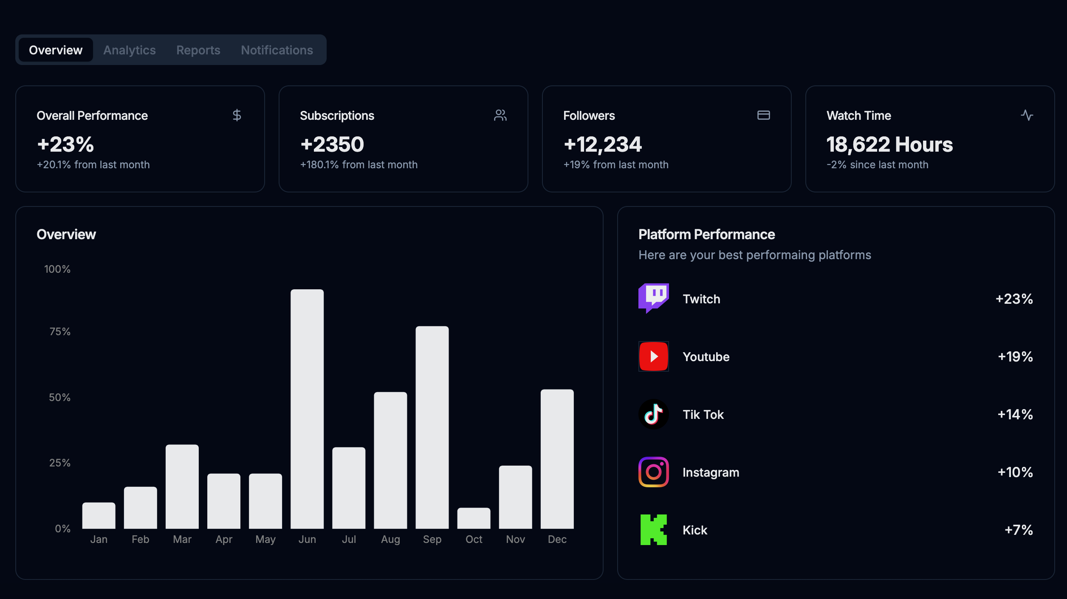Screen dimensions: 1067x599
Task: Click the Instagram logo icon
Action: 653,472
